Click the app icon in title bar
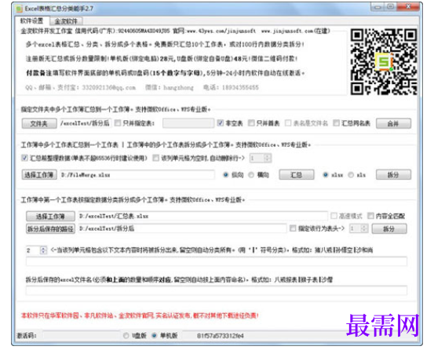Image resolution: width=434 pixels, height=350 pixels. click(19, 9)
